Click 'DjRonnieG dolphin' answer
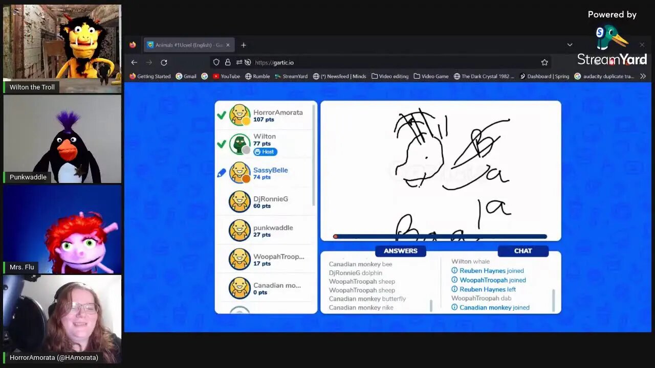Screen dimensions: 655x368 pos(356,273)
